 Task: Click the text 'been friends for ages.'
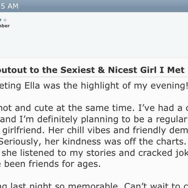point(52,164)
